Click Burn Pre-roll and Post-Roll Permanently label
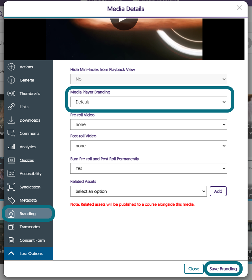 coord(105,159)
